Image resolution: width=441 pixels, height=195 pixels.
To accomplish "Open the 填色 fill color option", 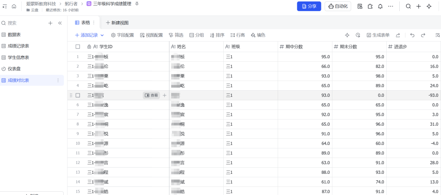I will [258, 35].
